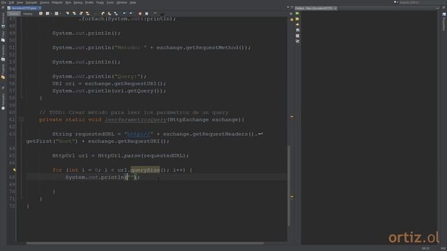Image resolution: width=447 pixels, height=251 pixels.
Task: Click the Comment editor toolbar icon
Action: click(155, 13)
